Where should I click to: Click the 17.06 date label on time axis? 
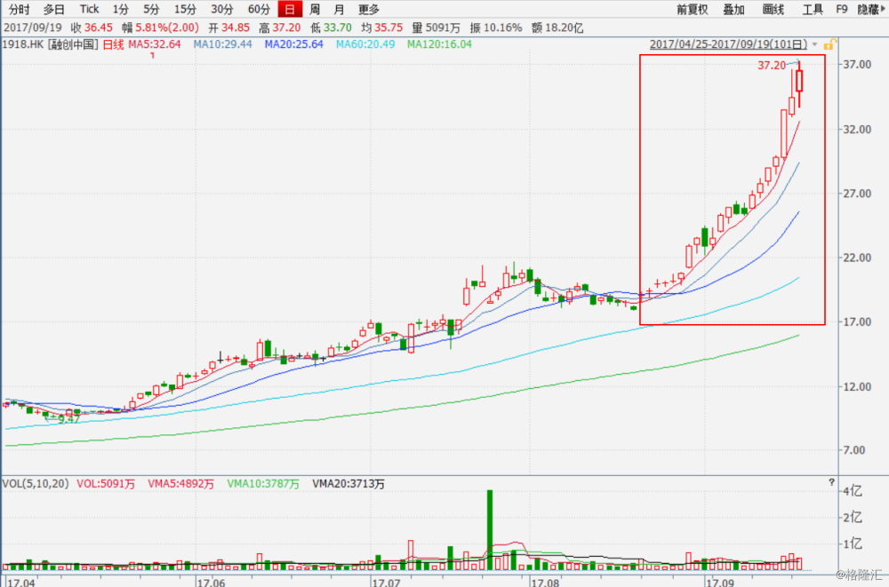click(x=211, y=582)
